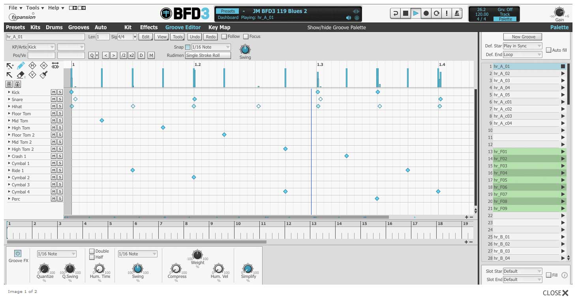The width and height of the screenshot is (576, 300).
Task: Click the M diamond tool icon
Action: (x=32, y=66)
